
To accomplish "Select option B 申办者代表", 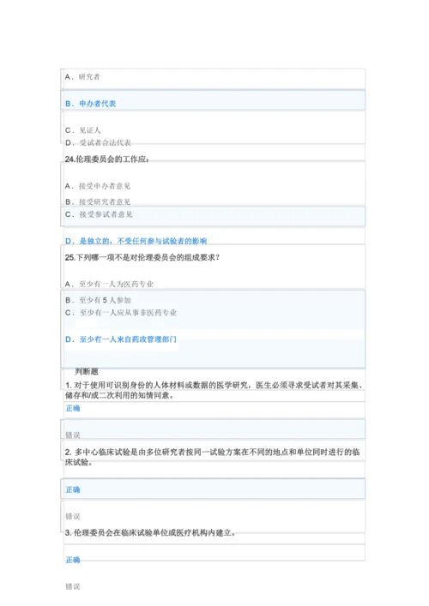I will tap(91, 104).
